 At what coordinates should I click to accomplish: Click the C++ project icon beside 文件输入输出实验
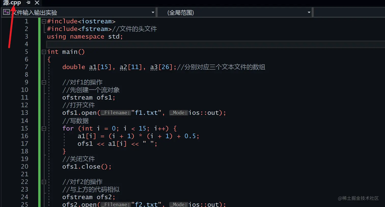coord(6,12)
